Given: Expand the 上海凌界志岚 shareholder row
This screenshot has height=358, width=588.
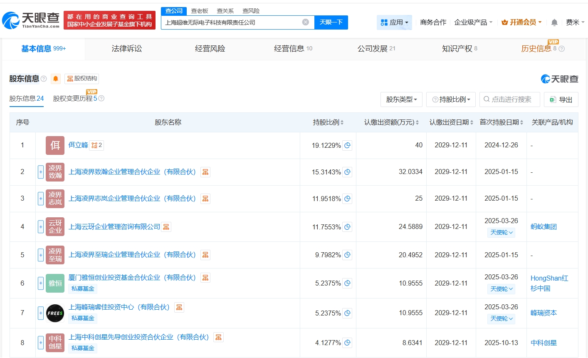Looking at the screenshot, I should [x=41, y=199].
